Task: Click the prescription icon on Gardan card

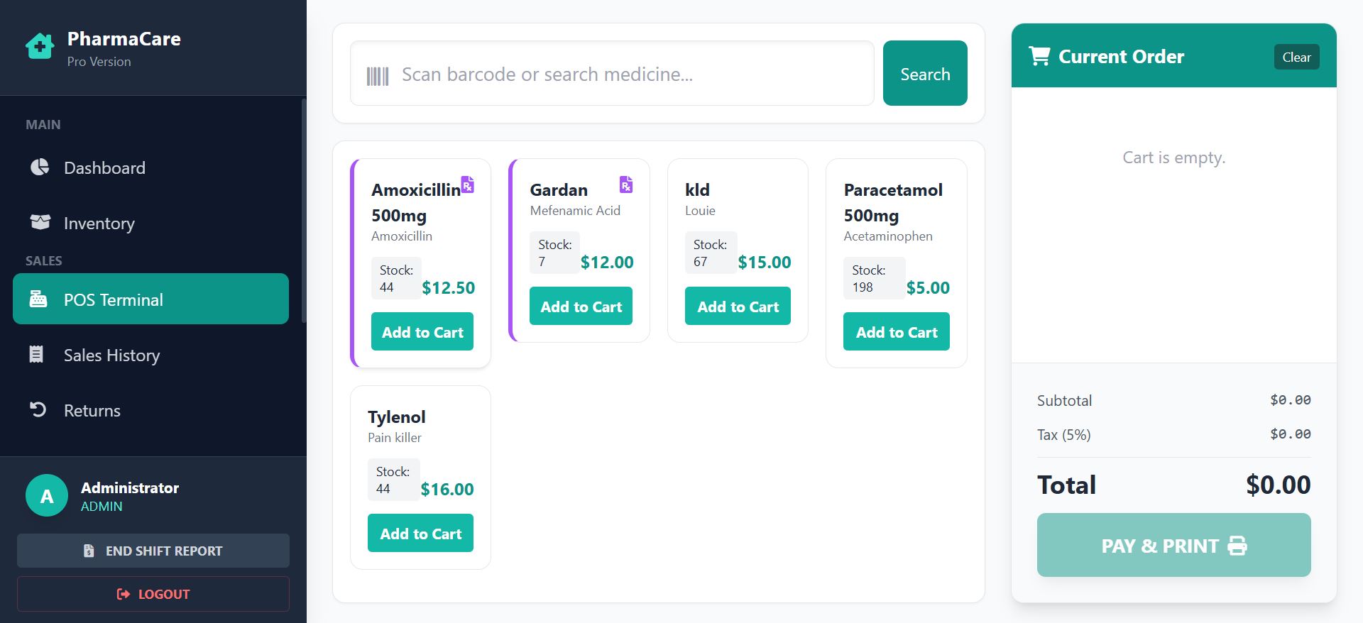Action: (x=626, y=184)
